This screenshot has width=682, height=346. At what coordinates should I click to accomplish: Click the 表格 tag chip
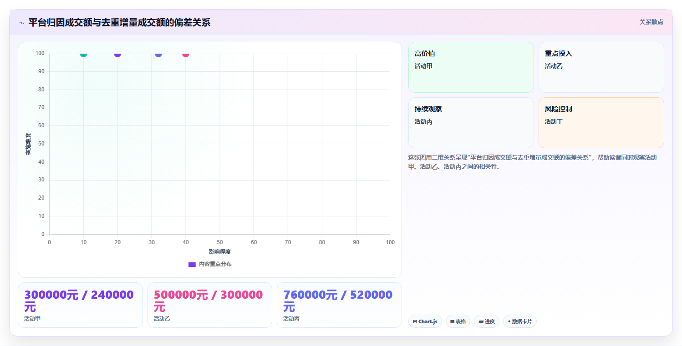tap(458, 321)
